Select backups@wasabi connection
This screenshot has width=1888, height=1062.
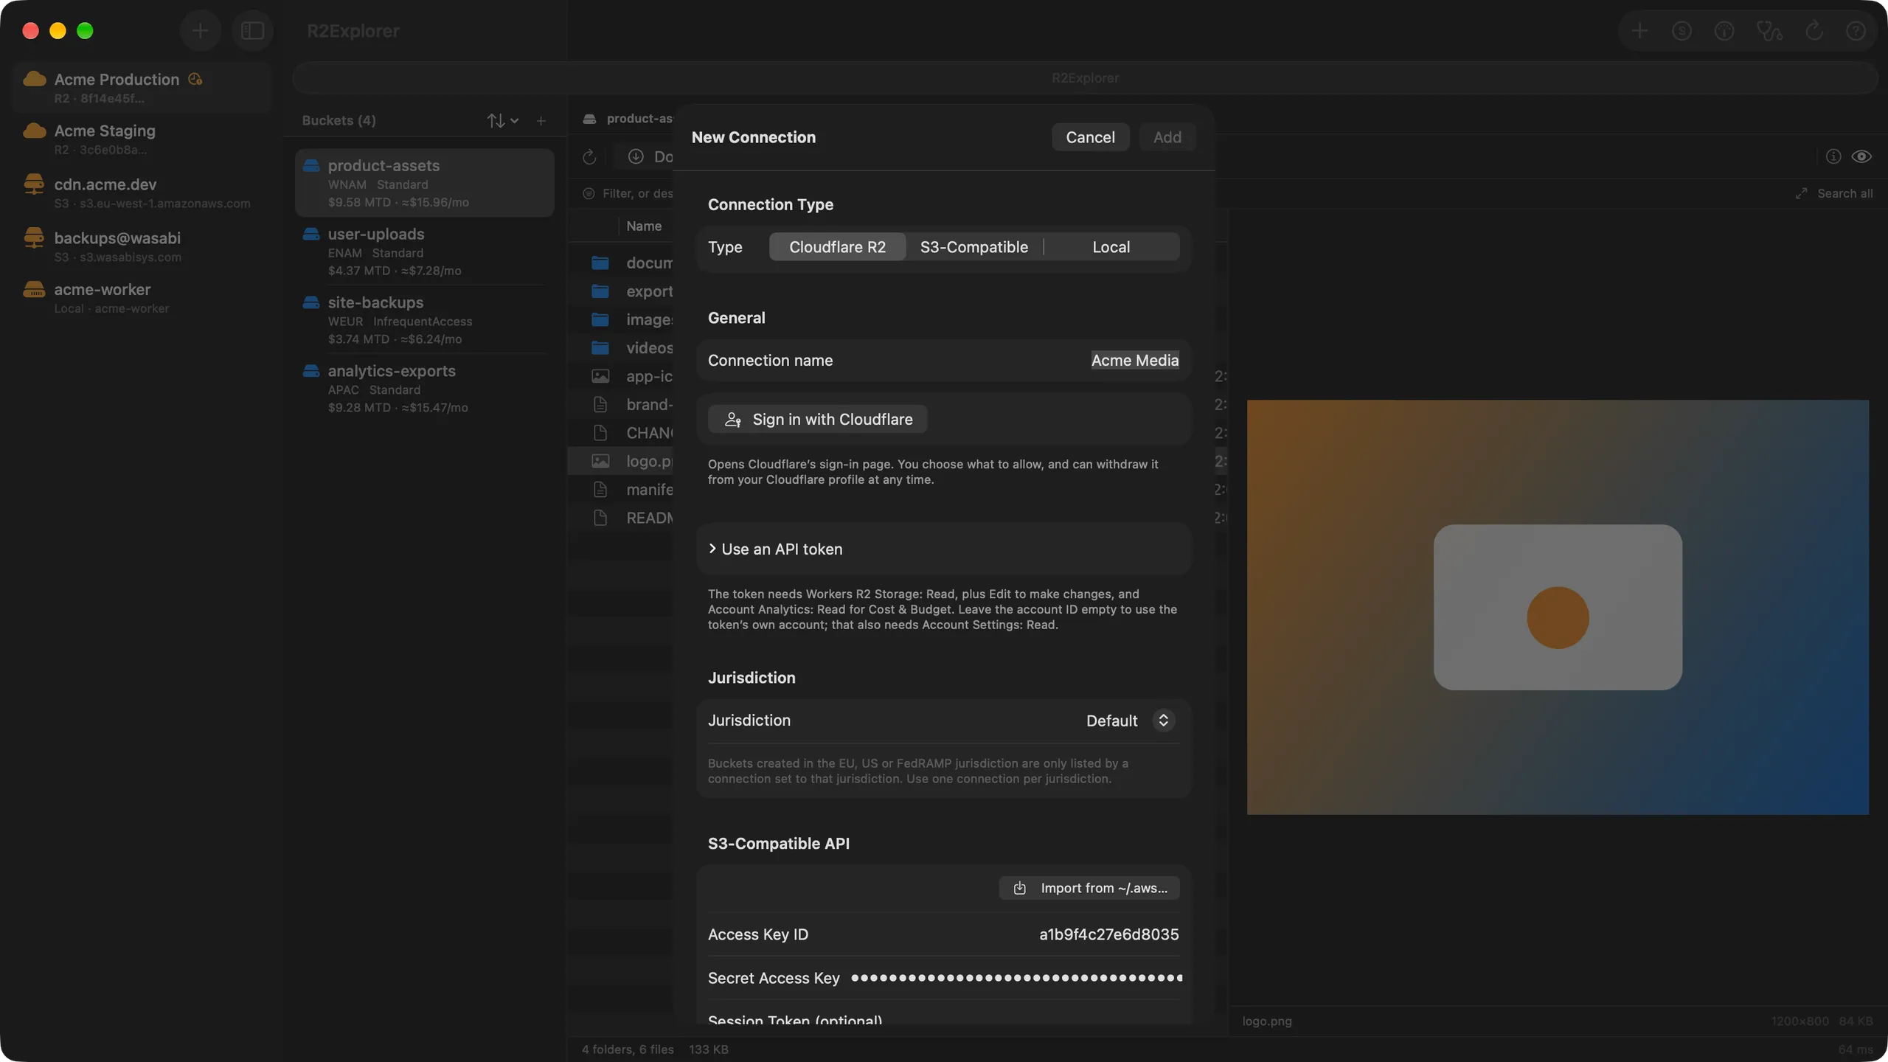coord(142,246)
